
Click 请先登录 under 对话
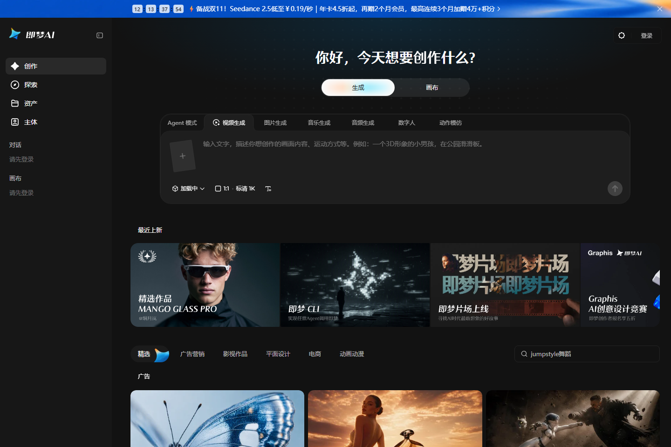21,159
